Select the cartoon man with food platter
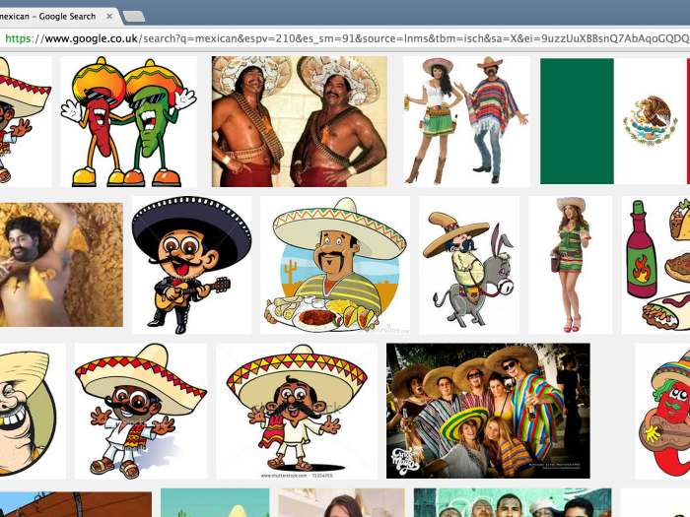Image resolution: width=690 pixels, height=517 pixels. click(x=335, y=264)
